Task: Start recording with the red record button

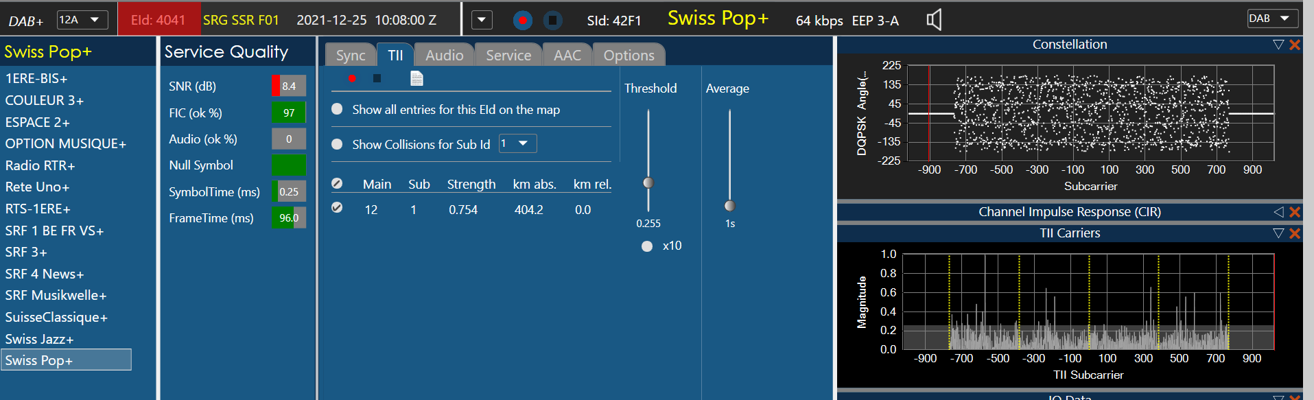Action: point(522,21)
